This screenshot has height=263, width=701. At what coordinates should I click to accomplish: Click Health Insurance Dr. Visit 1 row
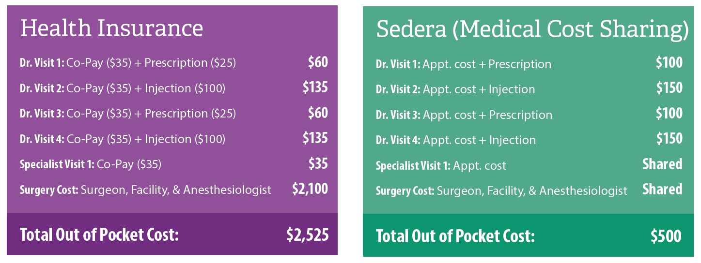(128, 63)
